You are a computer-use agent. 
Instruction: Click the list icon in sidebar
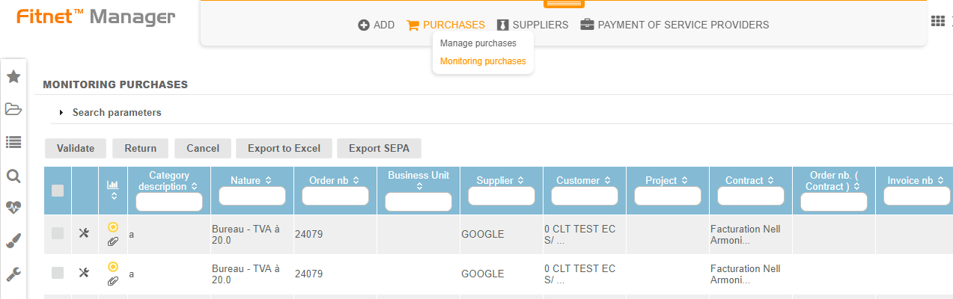coord(13,142)
